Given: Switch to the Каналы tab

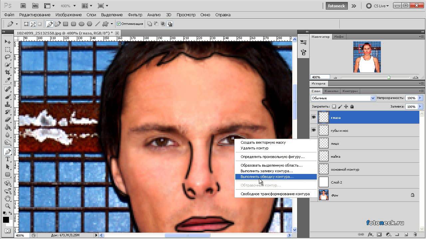Looking at the screenshot, I should [x=331, y=91].
